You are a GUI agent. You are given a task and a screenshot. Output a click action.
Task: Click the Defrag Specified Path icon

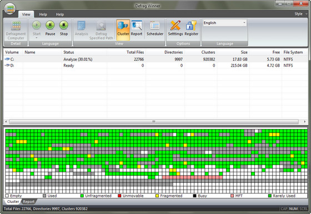101,26
